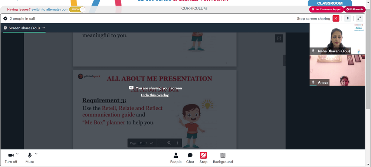Open the People panel
Viewport: 371px width, 167px height.
[176, 158]
